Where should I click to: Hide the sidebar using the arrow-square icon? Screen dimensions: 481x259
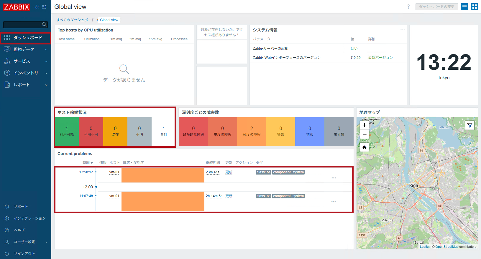click(x=44, y=7)
